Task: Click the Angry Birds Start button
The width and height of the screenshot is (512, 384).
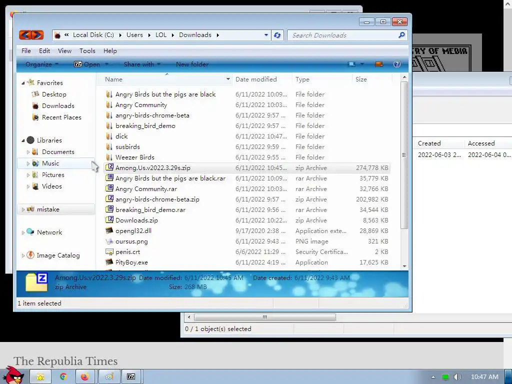Action: tap(14, 376)
